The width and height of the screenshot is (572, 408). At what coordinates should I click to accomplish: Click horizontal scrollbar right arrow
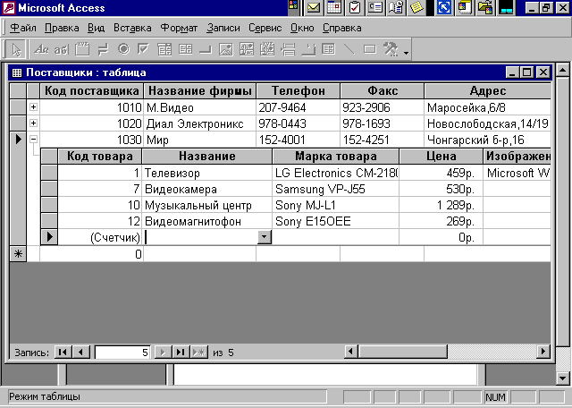(x=543, y=352)
